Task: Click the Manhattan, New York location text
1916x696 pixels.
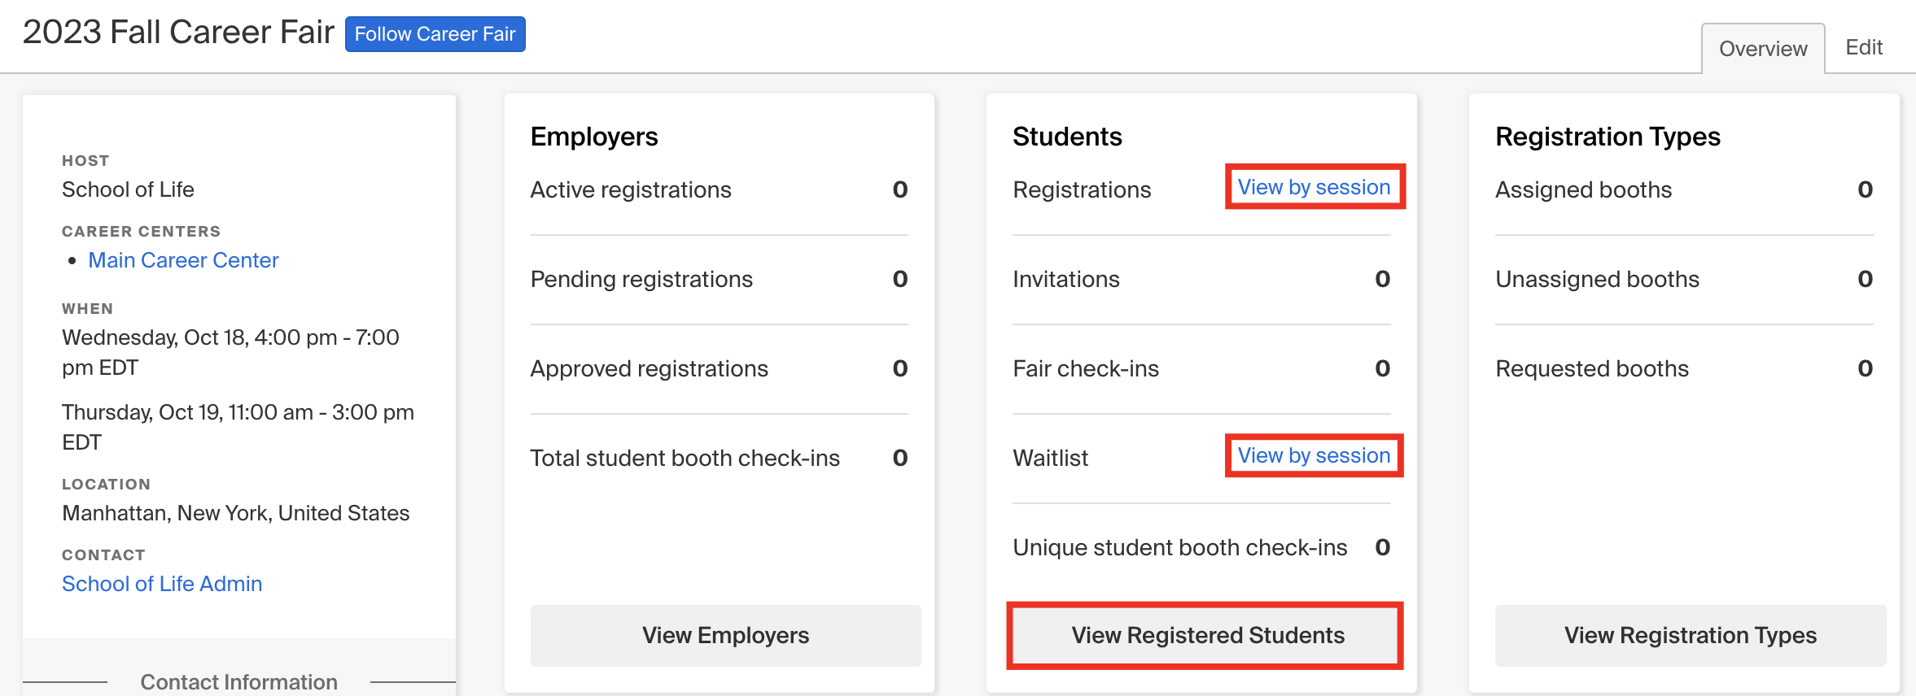Action: click(x=235, y=513)
